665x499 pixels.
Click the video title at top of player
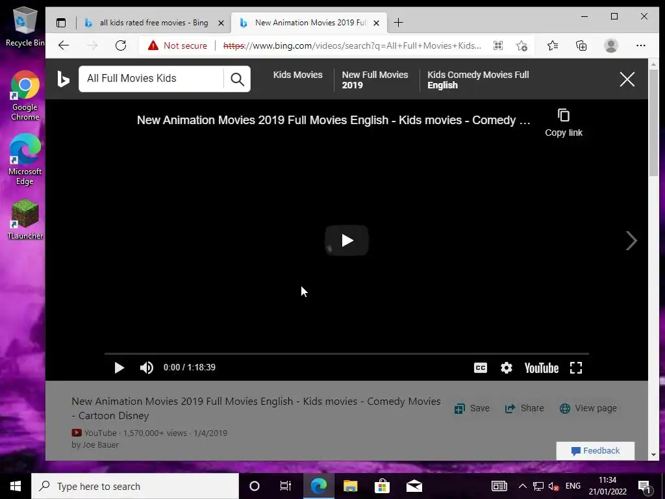coord(333,120)
